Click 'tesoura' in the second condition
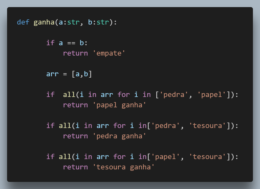This screenshot has height=189, width=260. [208, 126]
